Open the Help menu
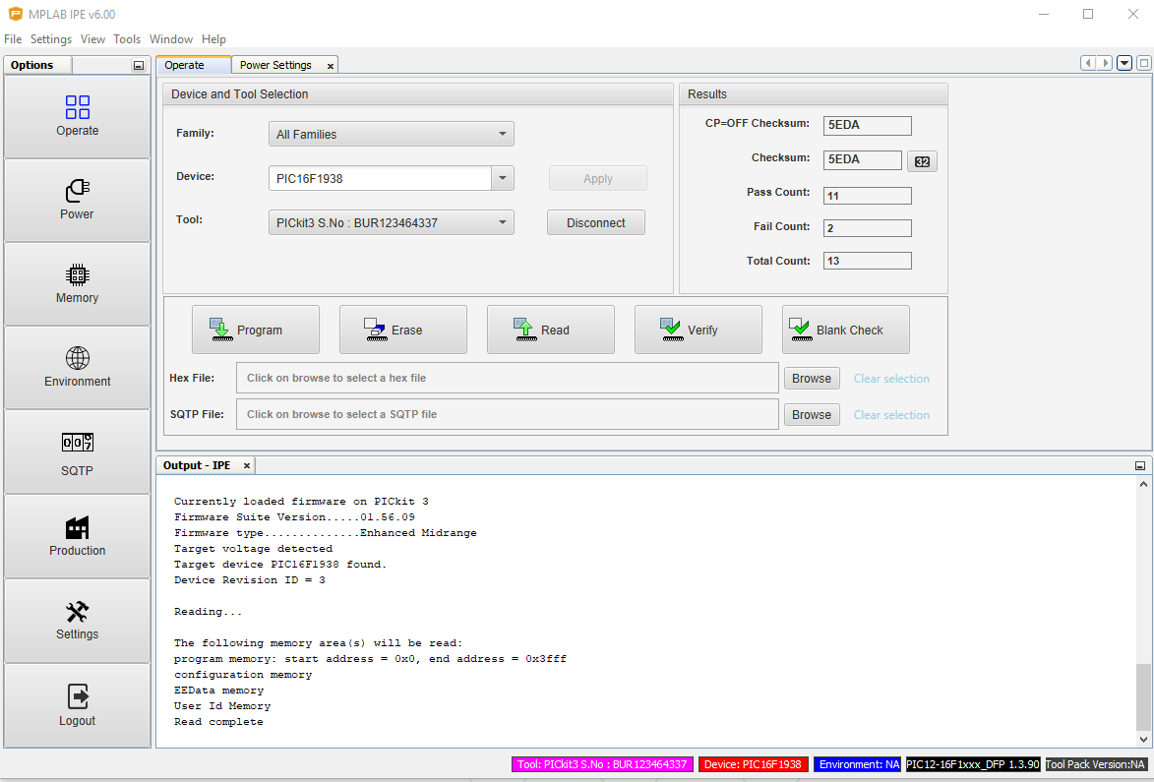The image size is (1154, 782). tap(213, 39)
